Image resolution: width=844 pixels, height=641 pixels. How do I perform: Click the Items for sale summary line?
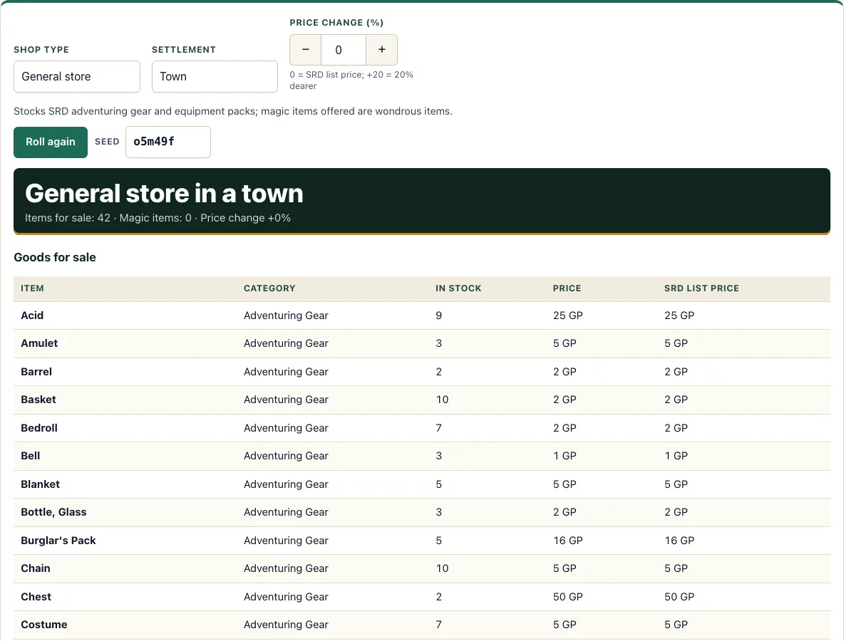pyautogui.click(x=158, y=218)
